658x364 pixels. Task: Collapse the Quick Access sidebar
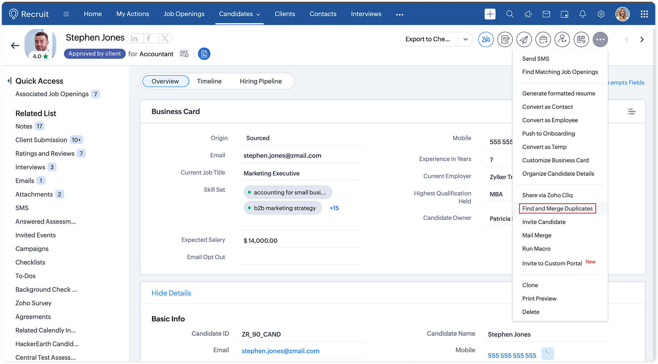coord(10,81)
